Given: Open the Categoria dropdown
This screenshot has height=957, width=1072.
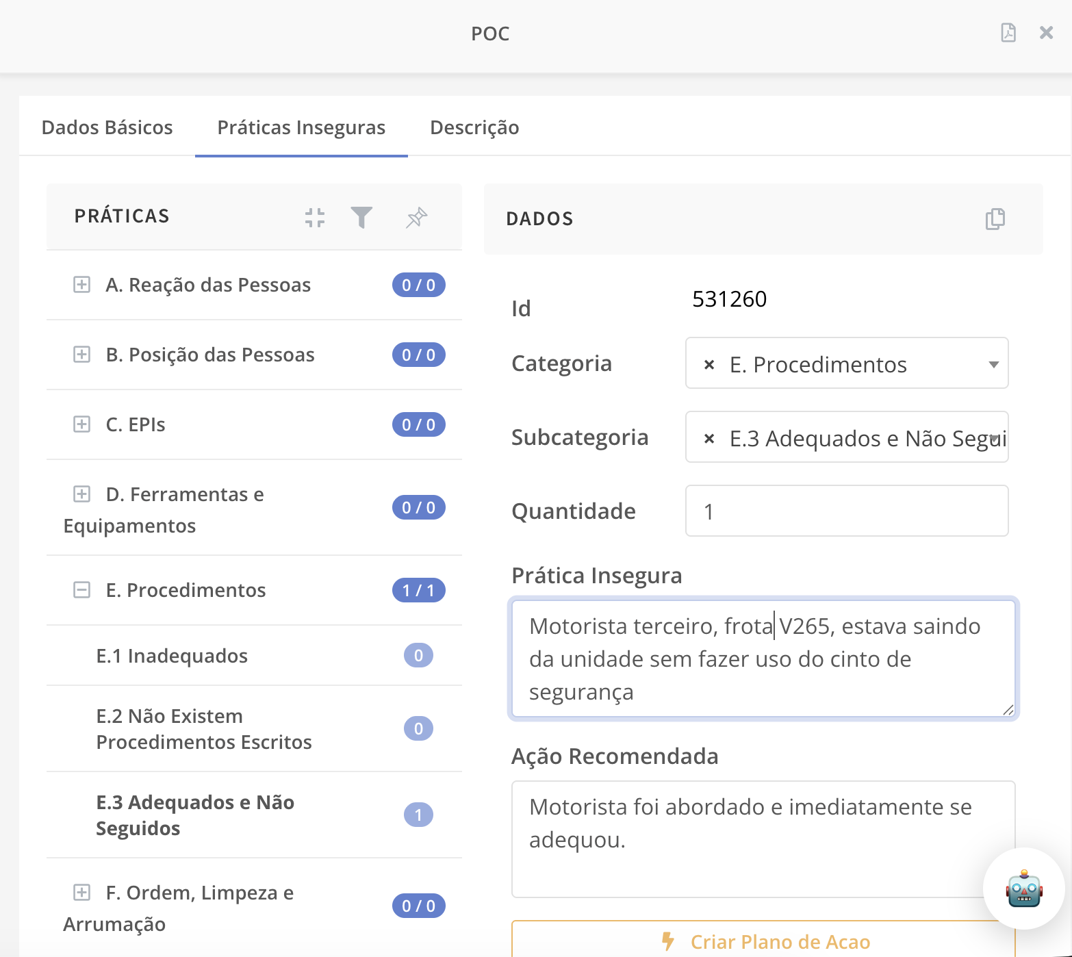Looking at the screenshot, I should (994, 363).
